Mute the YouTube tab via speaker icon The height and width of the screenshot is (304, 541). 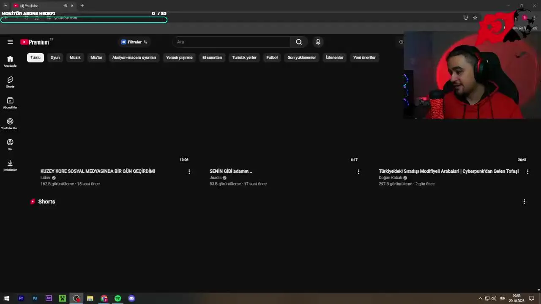(65, 5)
